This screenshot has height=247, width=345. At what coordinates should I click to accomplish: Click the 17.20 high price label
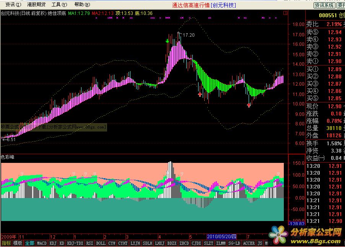tap(189, 35)
